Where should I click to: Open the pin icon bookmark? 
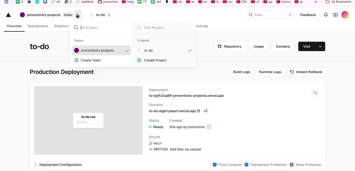[x=167, y=2]
